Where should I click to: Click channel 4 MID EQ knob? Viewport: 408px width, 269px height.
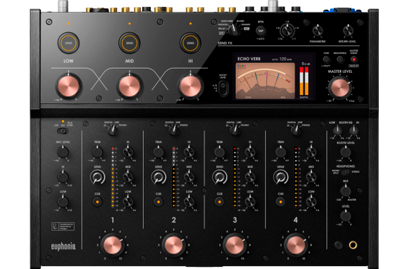pos(311,177)
